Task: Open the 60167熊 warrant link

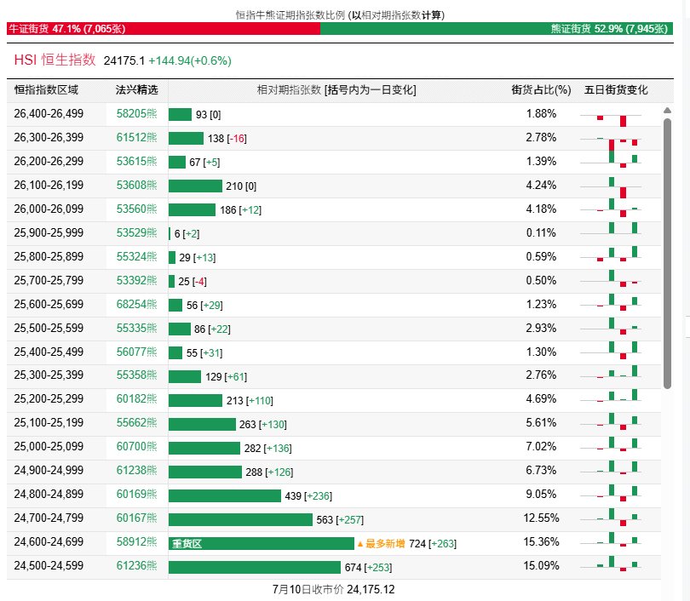Action: (136, 518)
